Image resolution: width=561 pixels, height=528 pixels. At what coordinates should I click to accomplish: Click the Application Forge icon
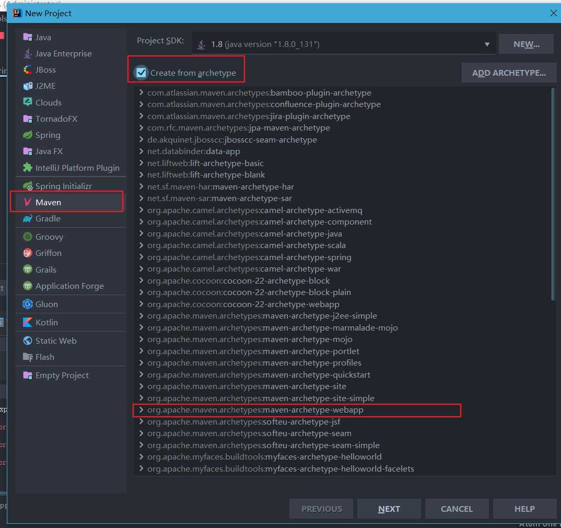pyautogui.click(x=28, y=286)
